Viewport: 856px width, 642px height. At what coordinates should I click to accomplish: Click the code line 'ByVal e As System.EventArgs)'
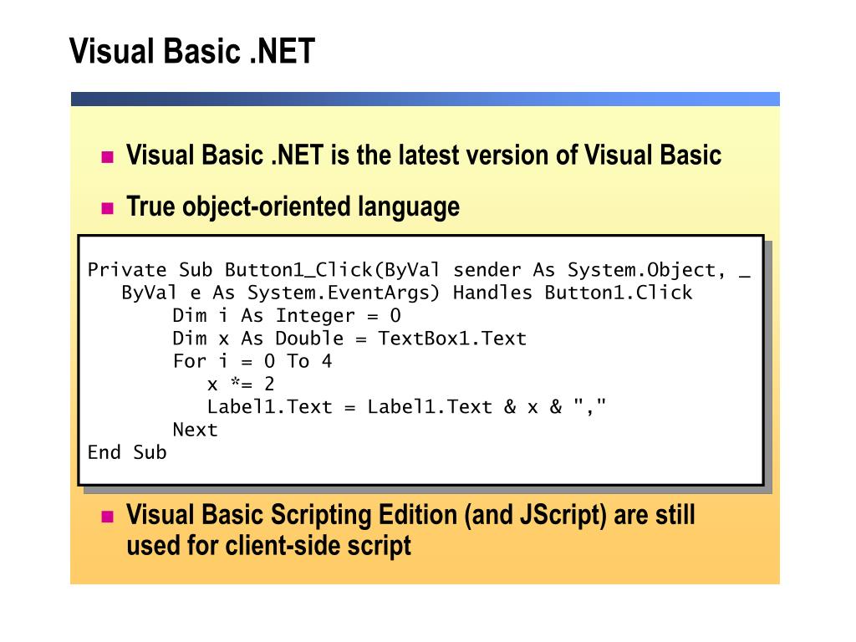point(407,293)
